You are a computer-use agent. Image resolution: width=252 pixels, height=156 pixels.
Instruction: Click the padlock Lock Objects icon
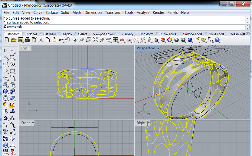tap(156, 40)
